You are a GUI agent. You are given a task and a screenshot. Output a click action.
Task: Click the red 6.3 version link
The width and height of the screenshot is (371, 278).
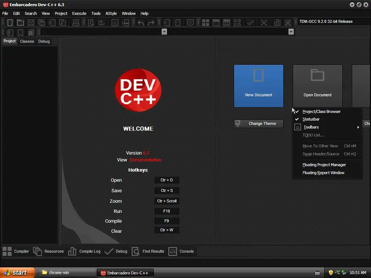(146, 153)
